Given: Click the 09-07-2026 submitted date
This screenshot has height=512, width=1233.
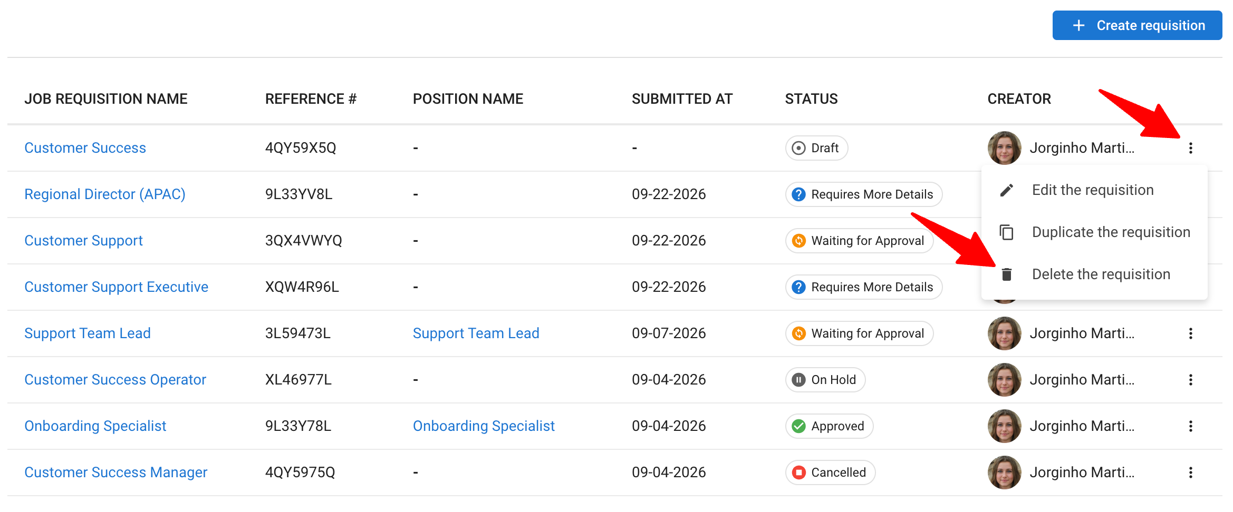Looking at the screenshot, I should pos(669,333).
